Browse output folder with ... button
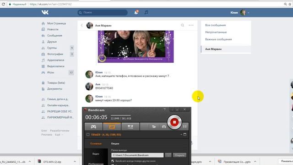Screen dimensions: 293x165 point(168,155)
